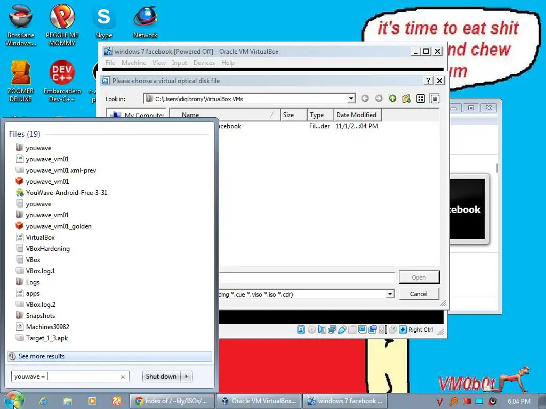The height and width of the screenshot is (409, 546).
Task: Click the audio status bar indicator
Action: coord(322,329)
